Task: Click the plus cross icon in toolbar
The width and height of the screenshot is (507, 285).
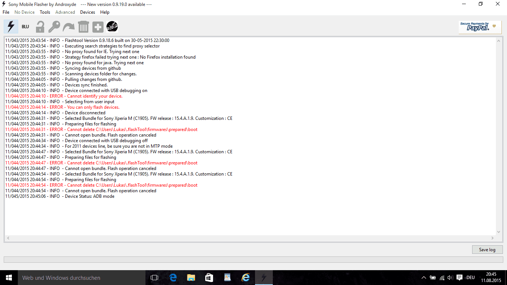Action: [x=98, y=27]
